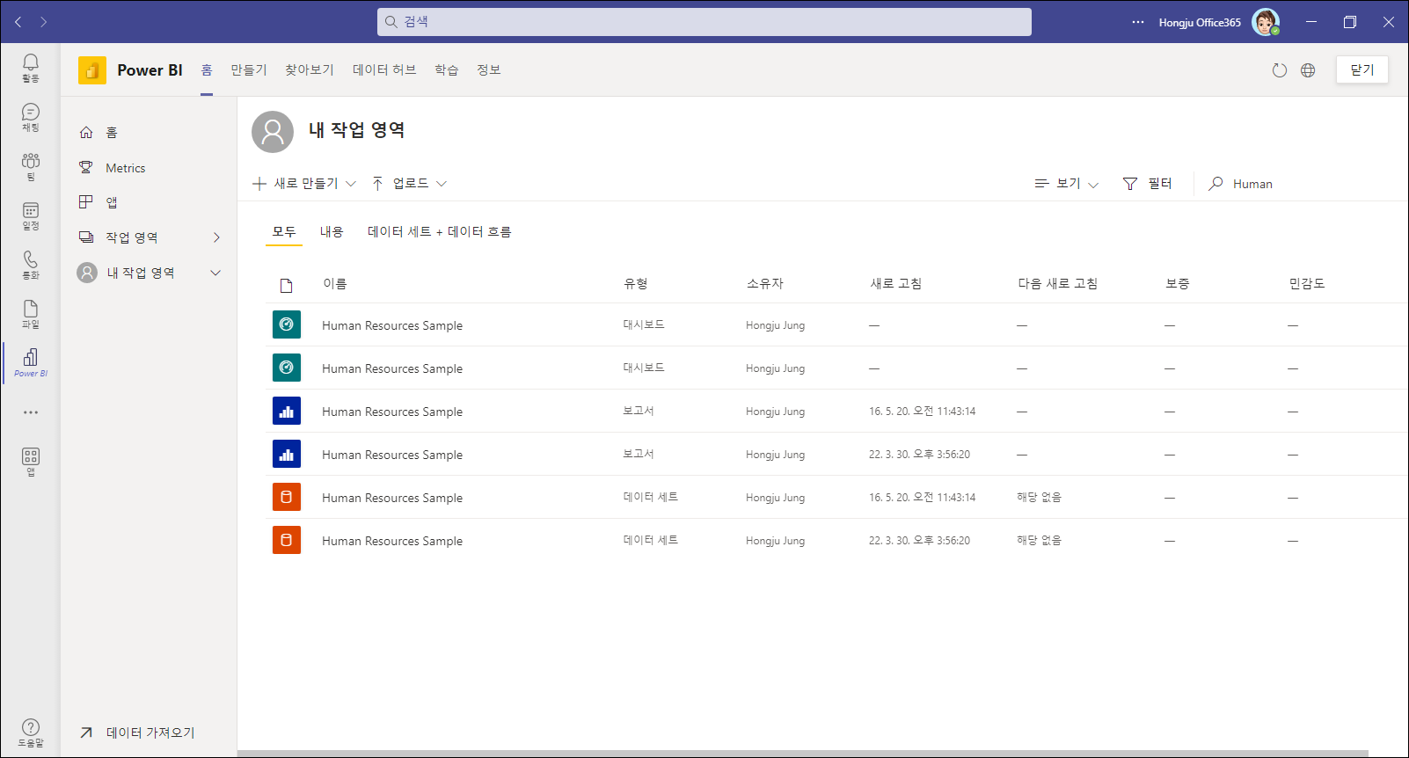This screenshot has height=758, width=1409.
Task: Click the 민감도 (Sensitivity) column header
Action: coord(1306,283)
